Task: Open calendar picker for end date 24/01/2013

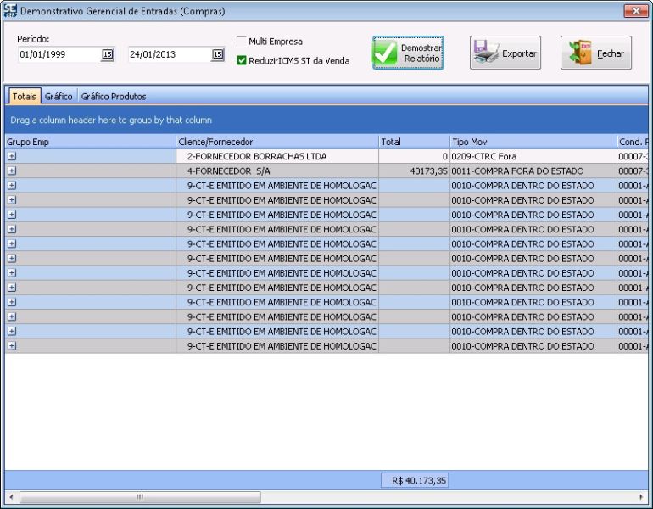Action: pyautogui.click(x=218, y=54)
